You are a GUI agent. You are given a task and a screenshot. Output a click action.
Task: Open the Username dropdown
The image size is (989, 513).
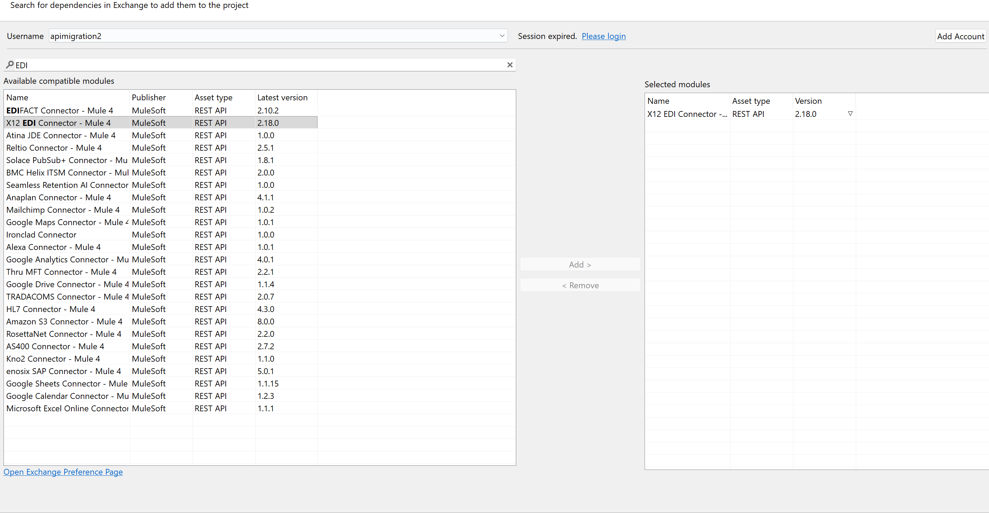(x=502, y=36)
